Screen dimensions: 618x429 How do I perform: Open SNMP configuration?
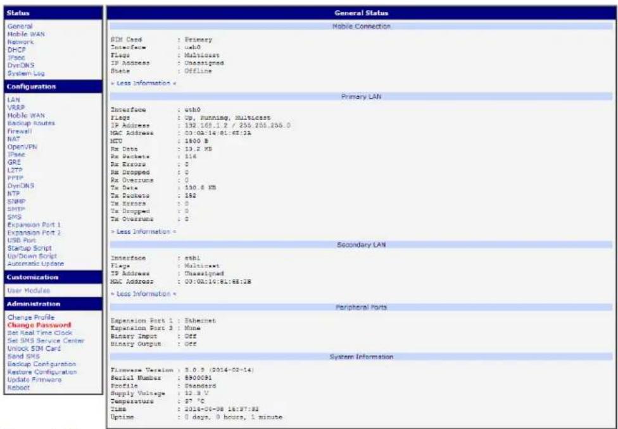16,202
